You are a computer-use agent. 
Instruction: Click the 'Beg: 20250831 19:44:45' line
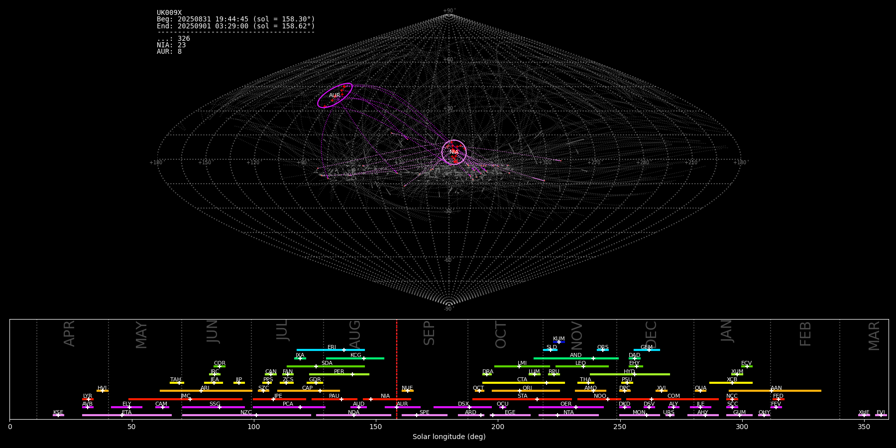click(x=236, y=19)
